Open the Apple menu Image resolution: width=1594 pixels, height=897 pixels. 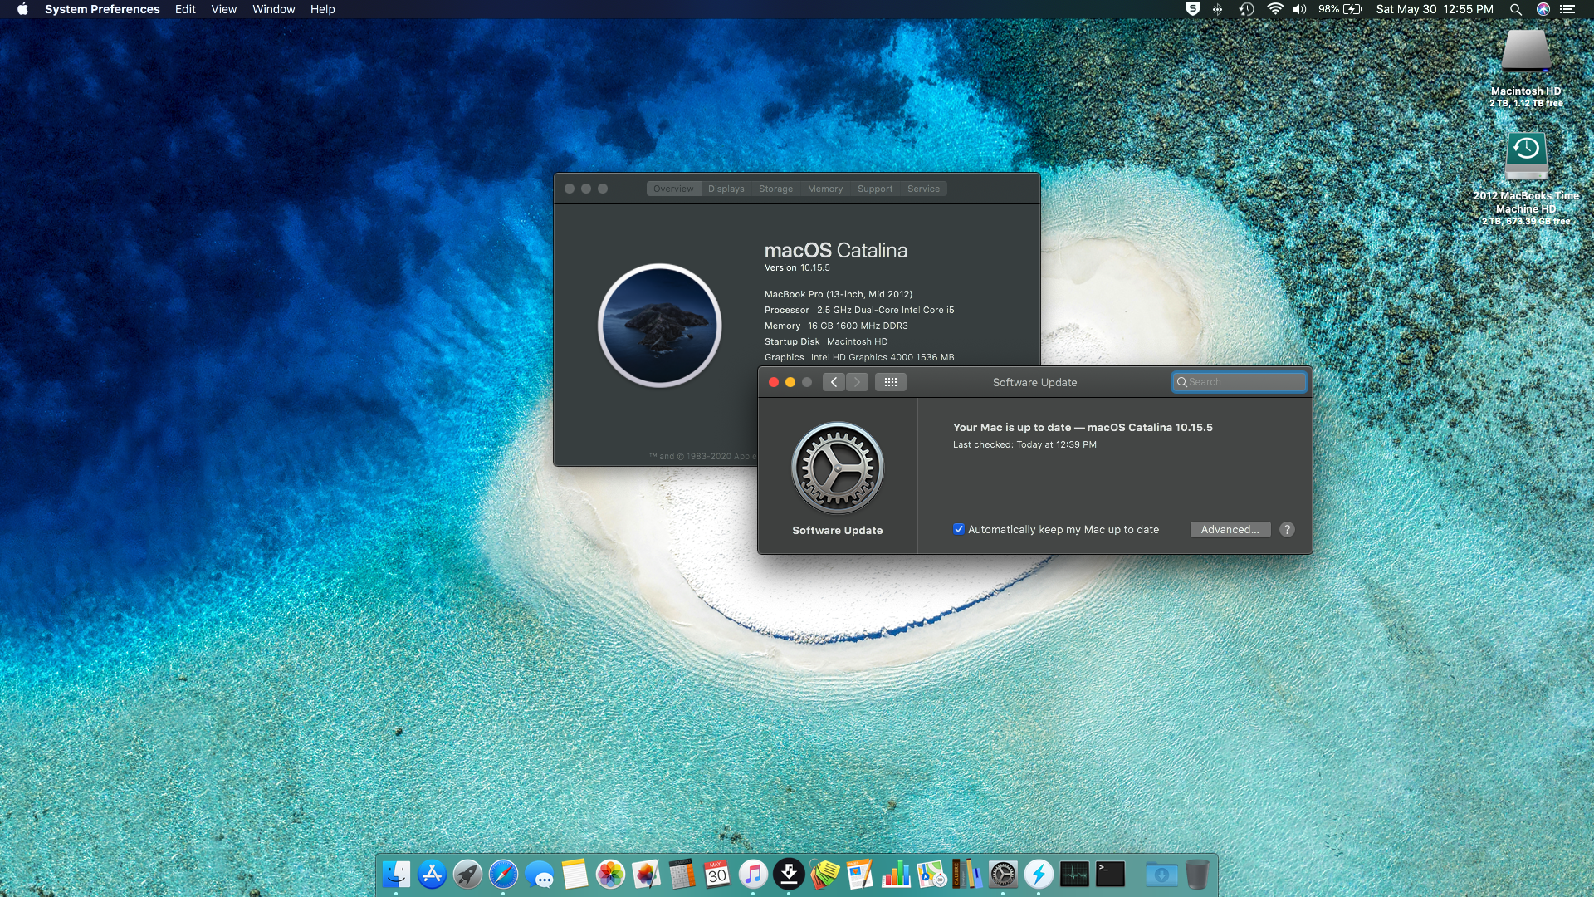point(22,9)
